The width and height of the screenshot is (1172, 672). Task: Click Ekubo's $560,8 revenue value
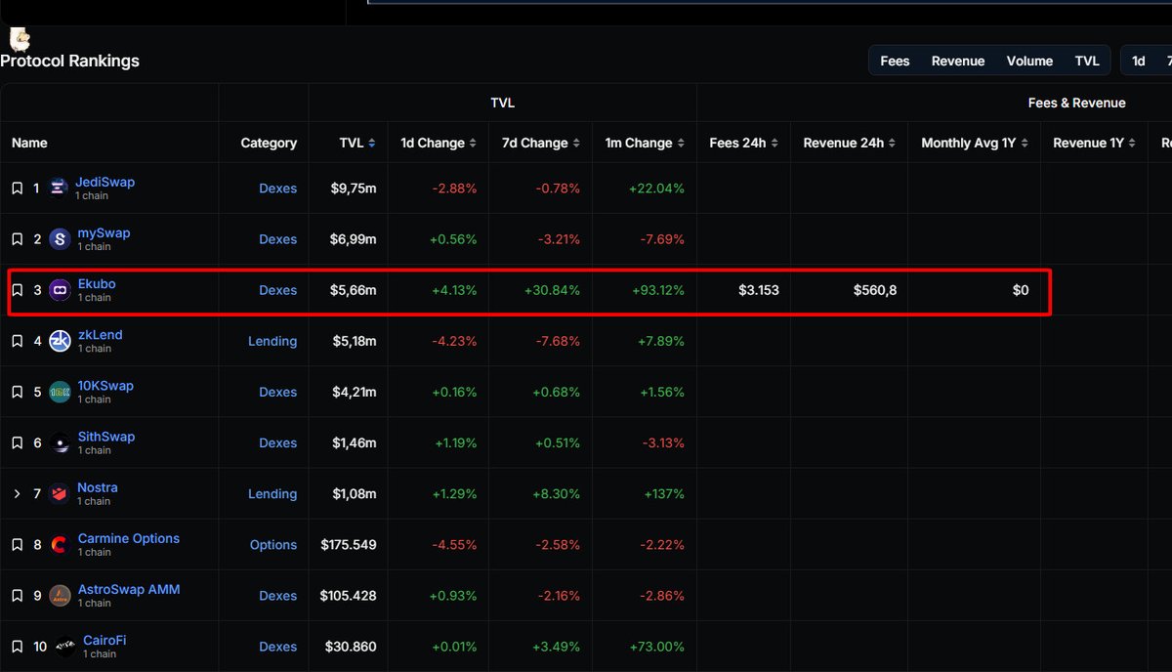pyautogui.click(x=875, y=290)
